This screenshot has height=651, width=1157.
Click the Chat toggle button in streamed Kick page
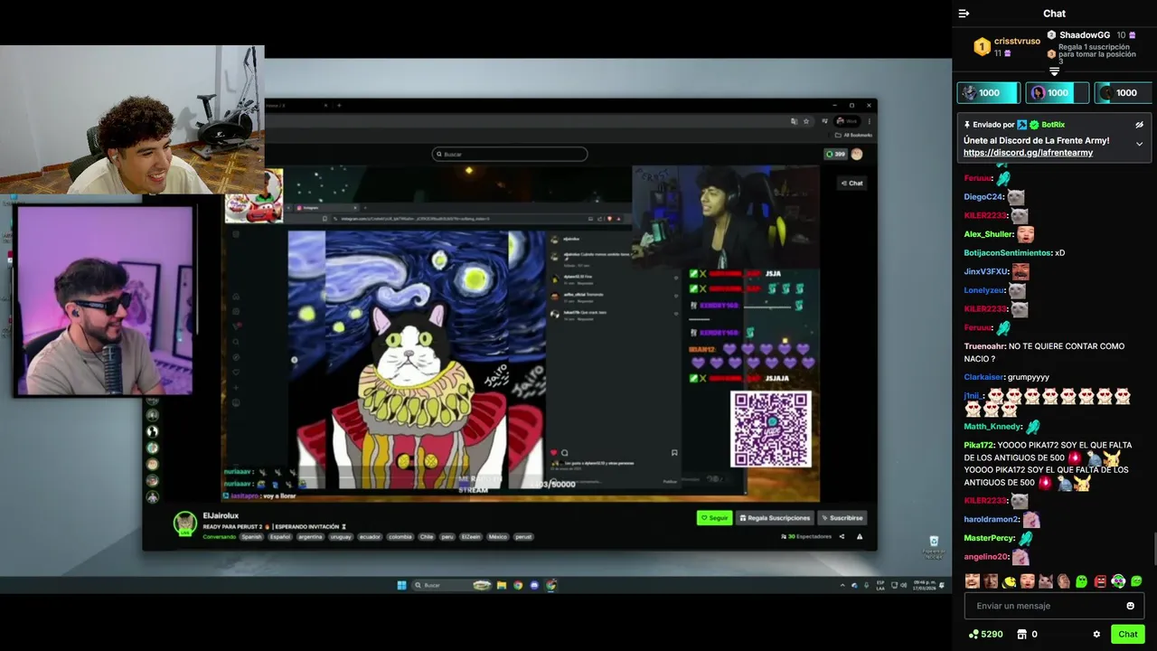pos(851,183)
